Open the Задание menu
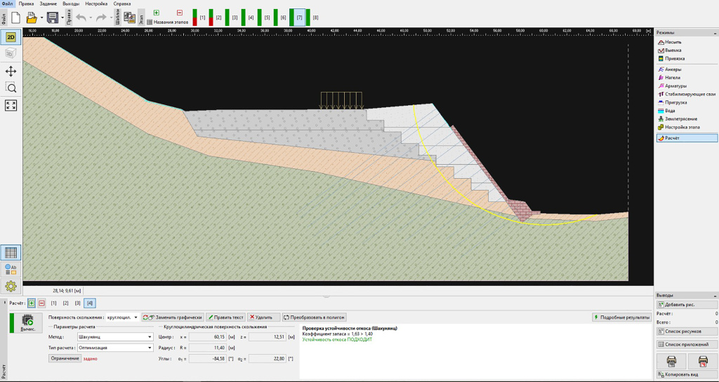Image resolution: width=719 pixels, height=382 pixels. pos(48,4)
